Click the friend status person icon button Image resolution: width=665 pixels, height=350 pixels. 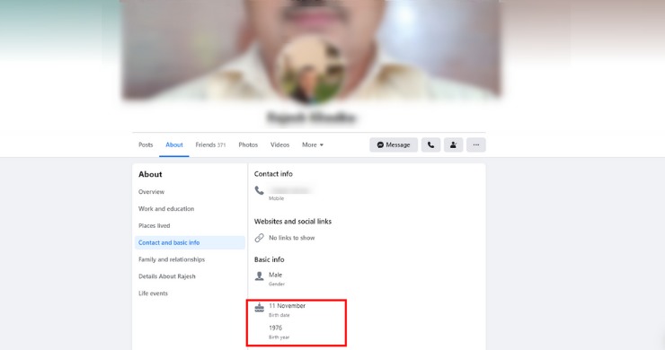pos(454,144)
